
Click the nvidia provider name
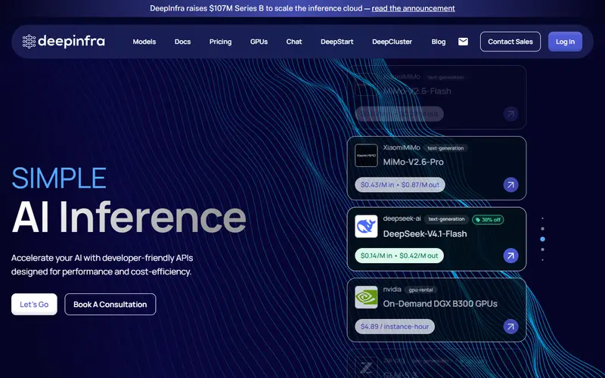coord(392,290)
